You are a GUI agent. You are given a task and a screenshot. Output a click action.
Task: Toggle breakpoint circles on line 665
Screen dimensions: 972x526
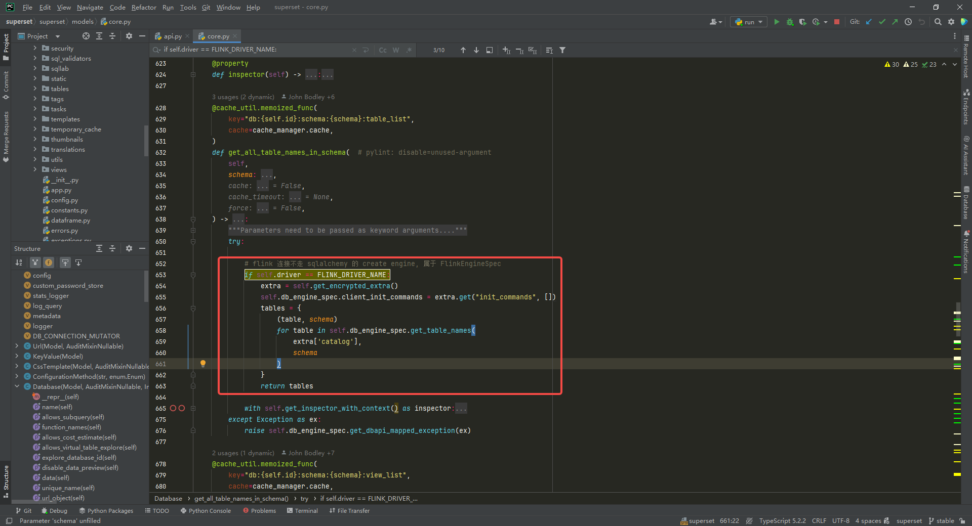[x=177, y=408]
